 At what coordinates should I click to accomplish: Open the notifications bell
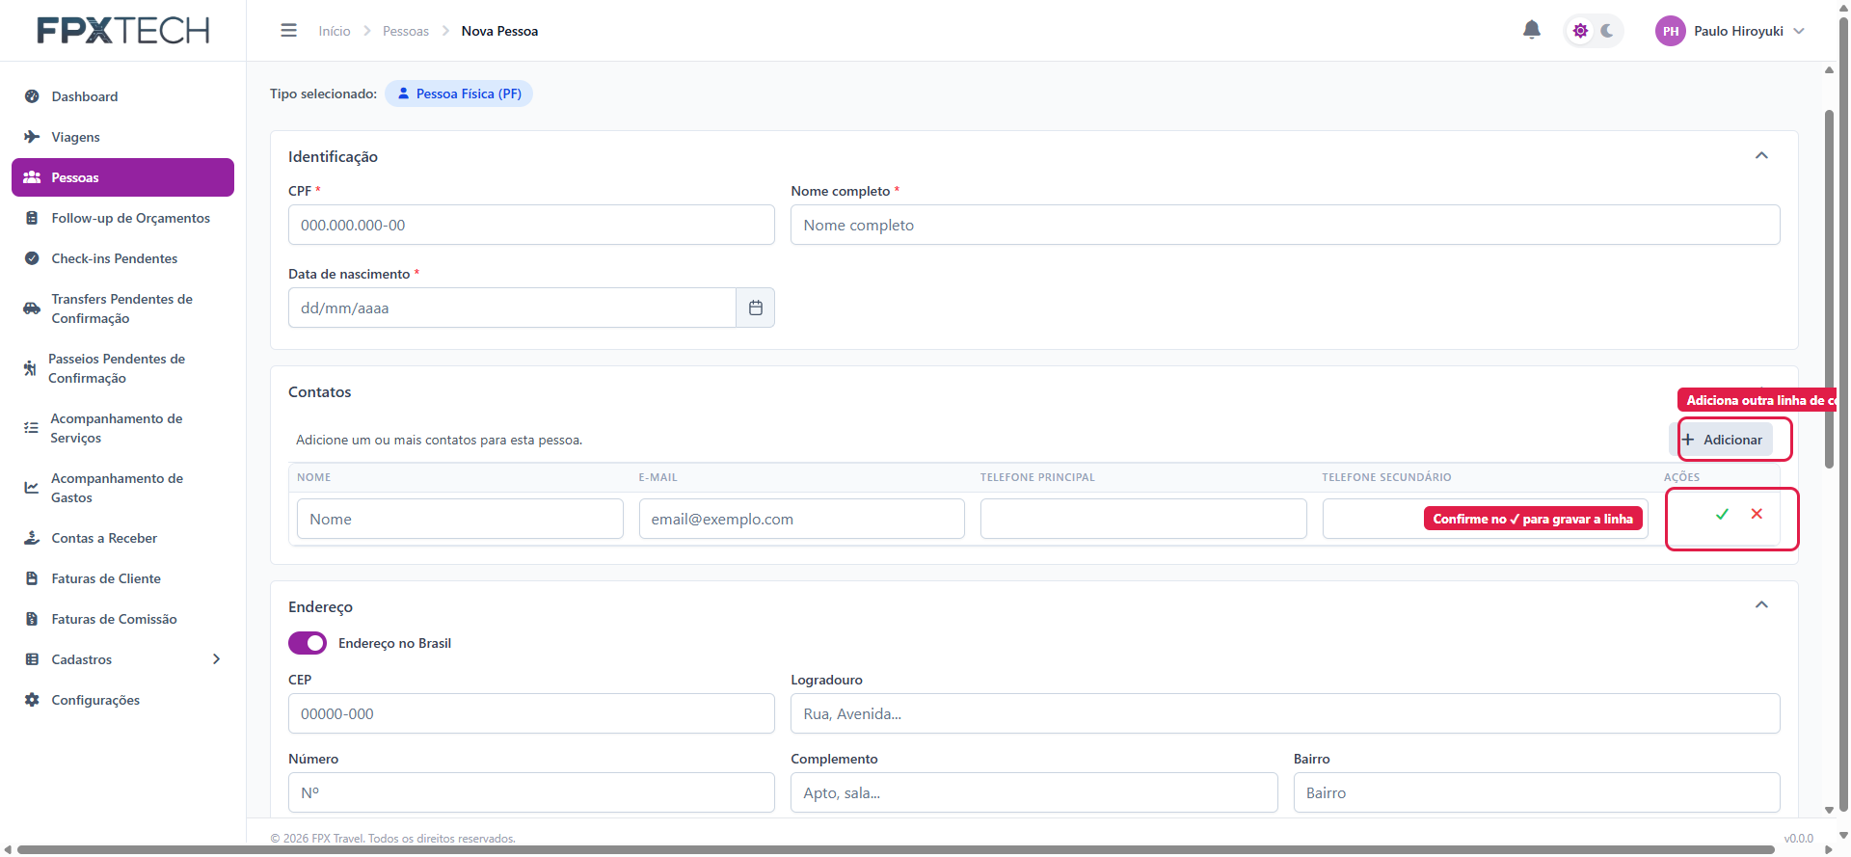point(1532,31)
